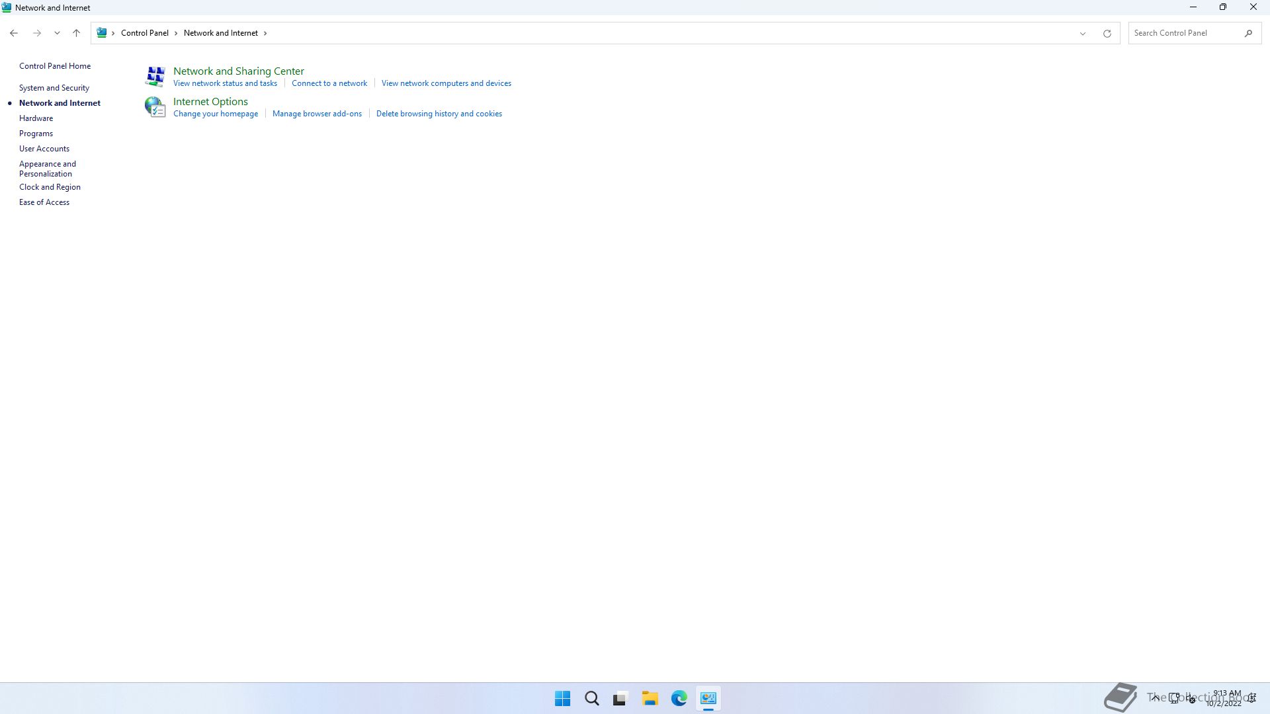Click Connect to a network link
The height and width of the screenshot is (714, 1270).
point(329,83)
